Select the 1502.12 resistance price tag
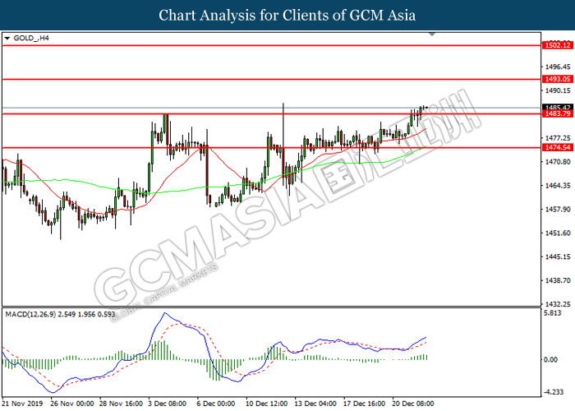Viewport: 575px width, 411px height. 556,45
